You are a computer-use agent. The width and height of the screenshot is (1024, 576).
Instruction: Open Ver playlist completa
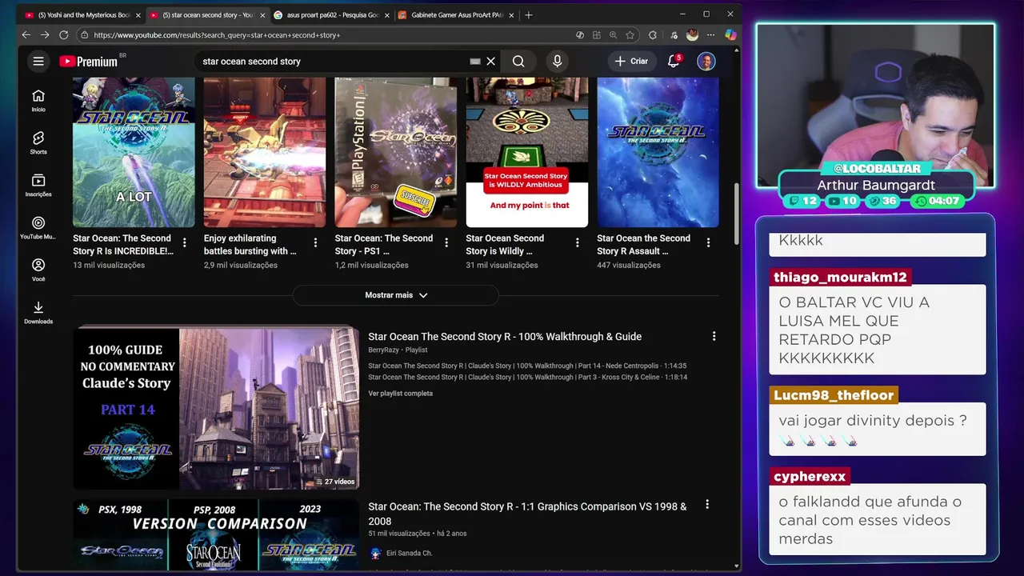click(x=400, y=394)
